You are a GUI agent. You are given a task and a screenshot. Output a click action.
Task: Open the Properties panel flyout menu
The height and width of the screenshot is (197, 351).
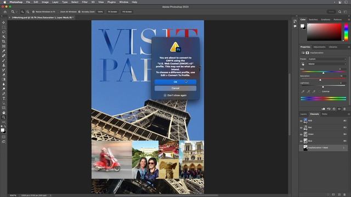349,47
